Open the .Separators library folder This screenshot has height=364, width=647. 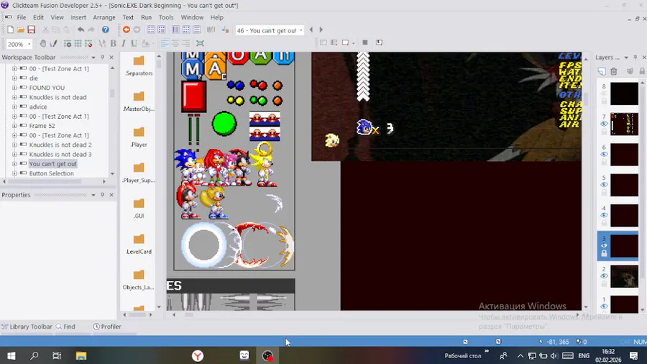click(x=139, y=65)
